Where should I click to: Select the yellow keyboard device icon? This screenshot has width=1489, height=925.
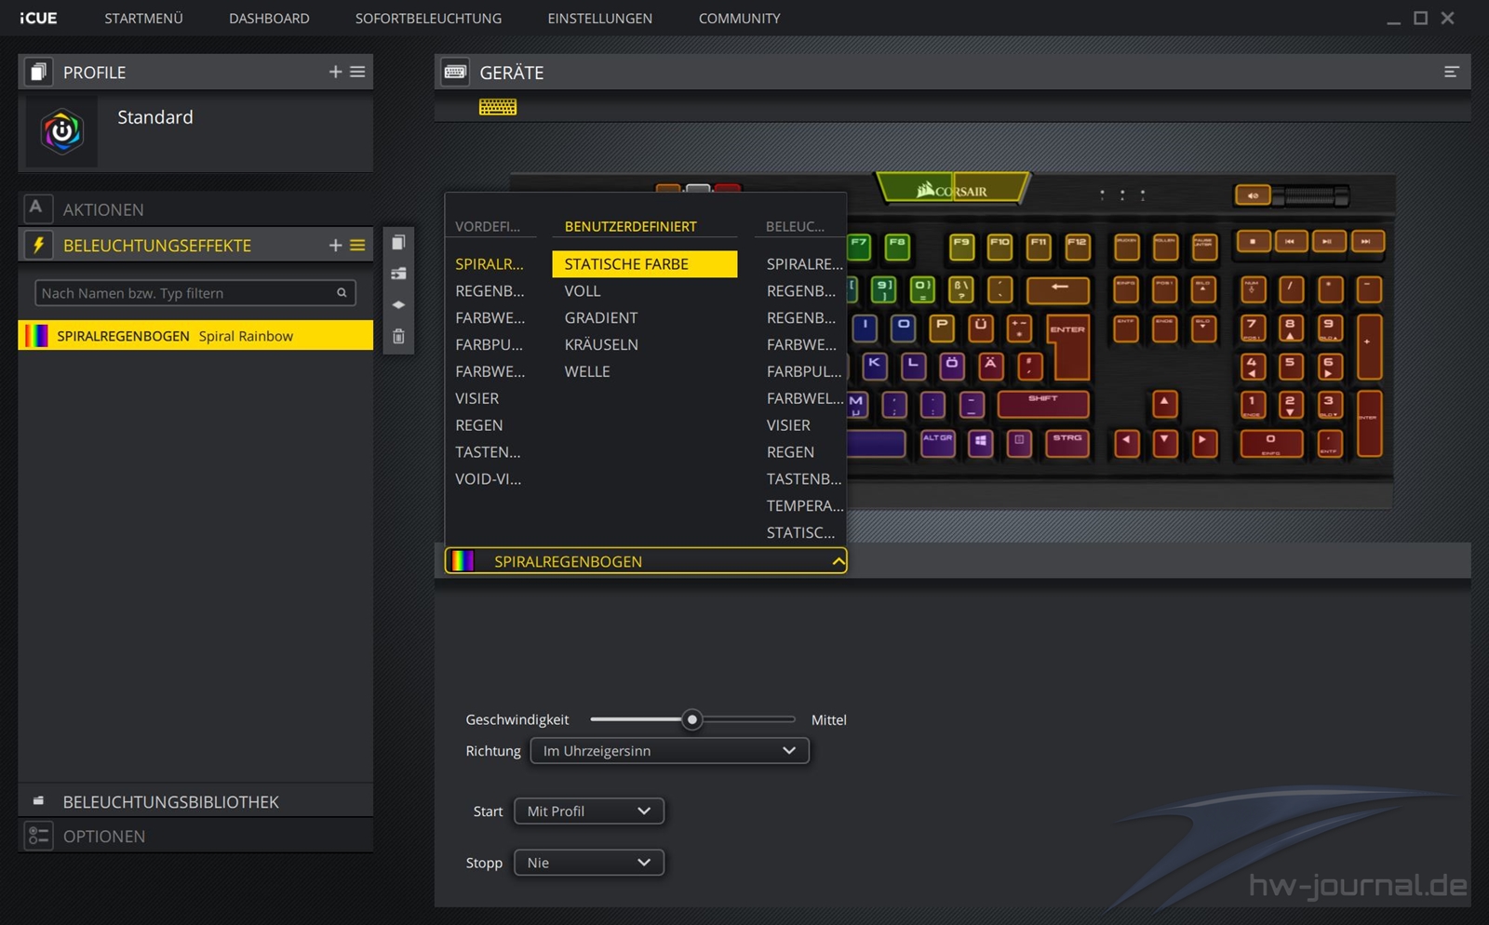[x=498, y=107]
